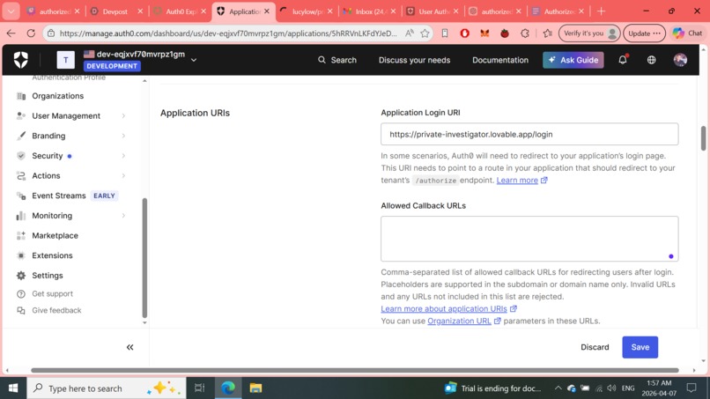Open Documentation from top navigation
This screenshot has width=710, height=399.
pos(499,60)
